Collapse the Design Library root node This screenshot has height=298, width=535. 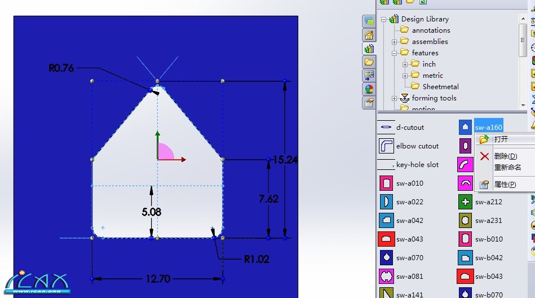click(383, 20)
